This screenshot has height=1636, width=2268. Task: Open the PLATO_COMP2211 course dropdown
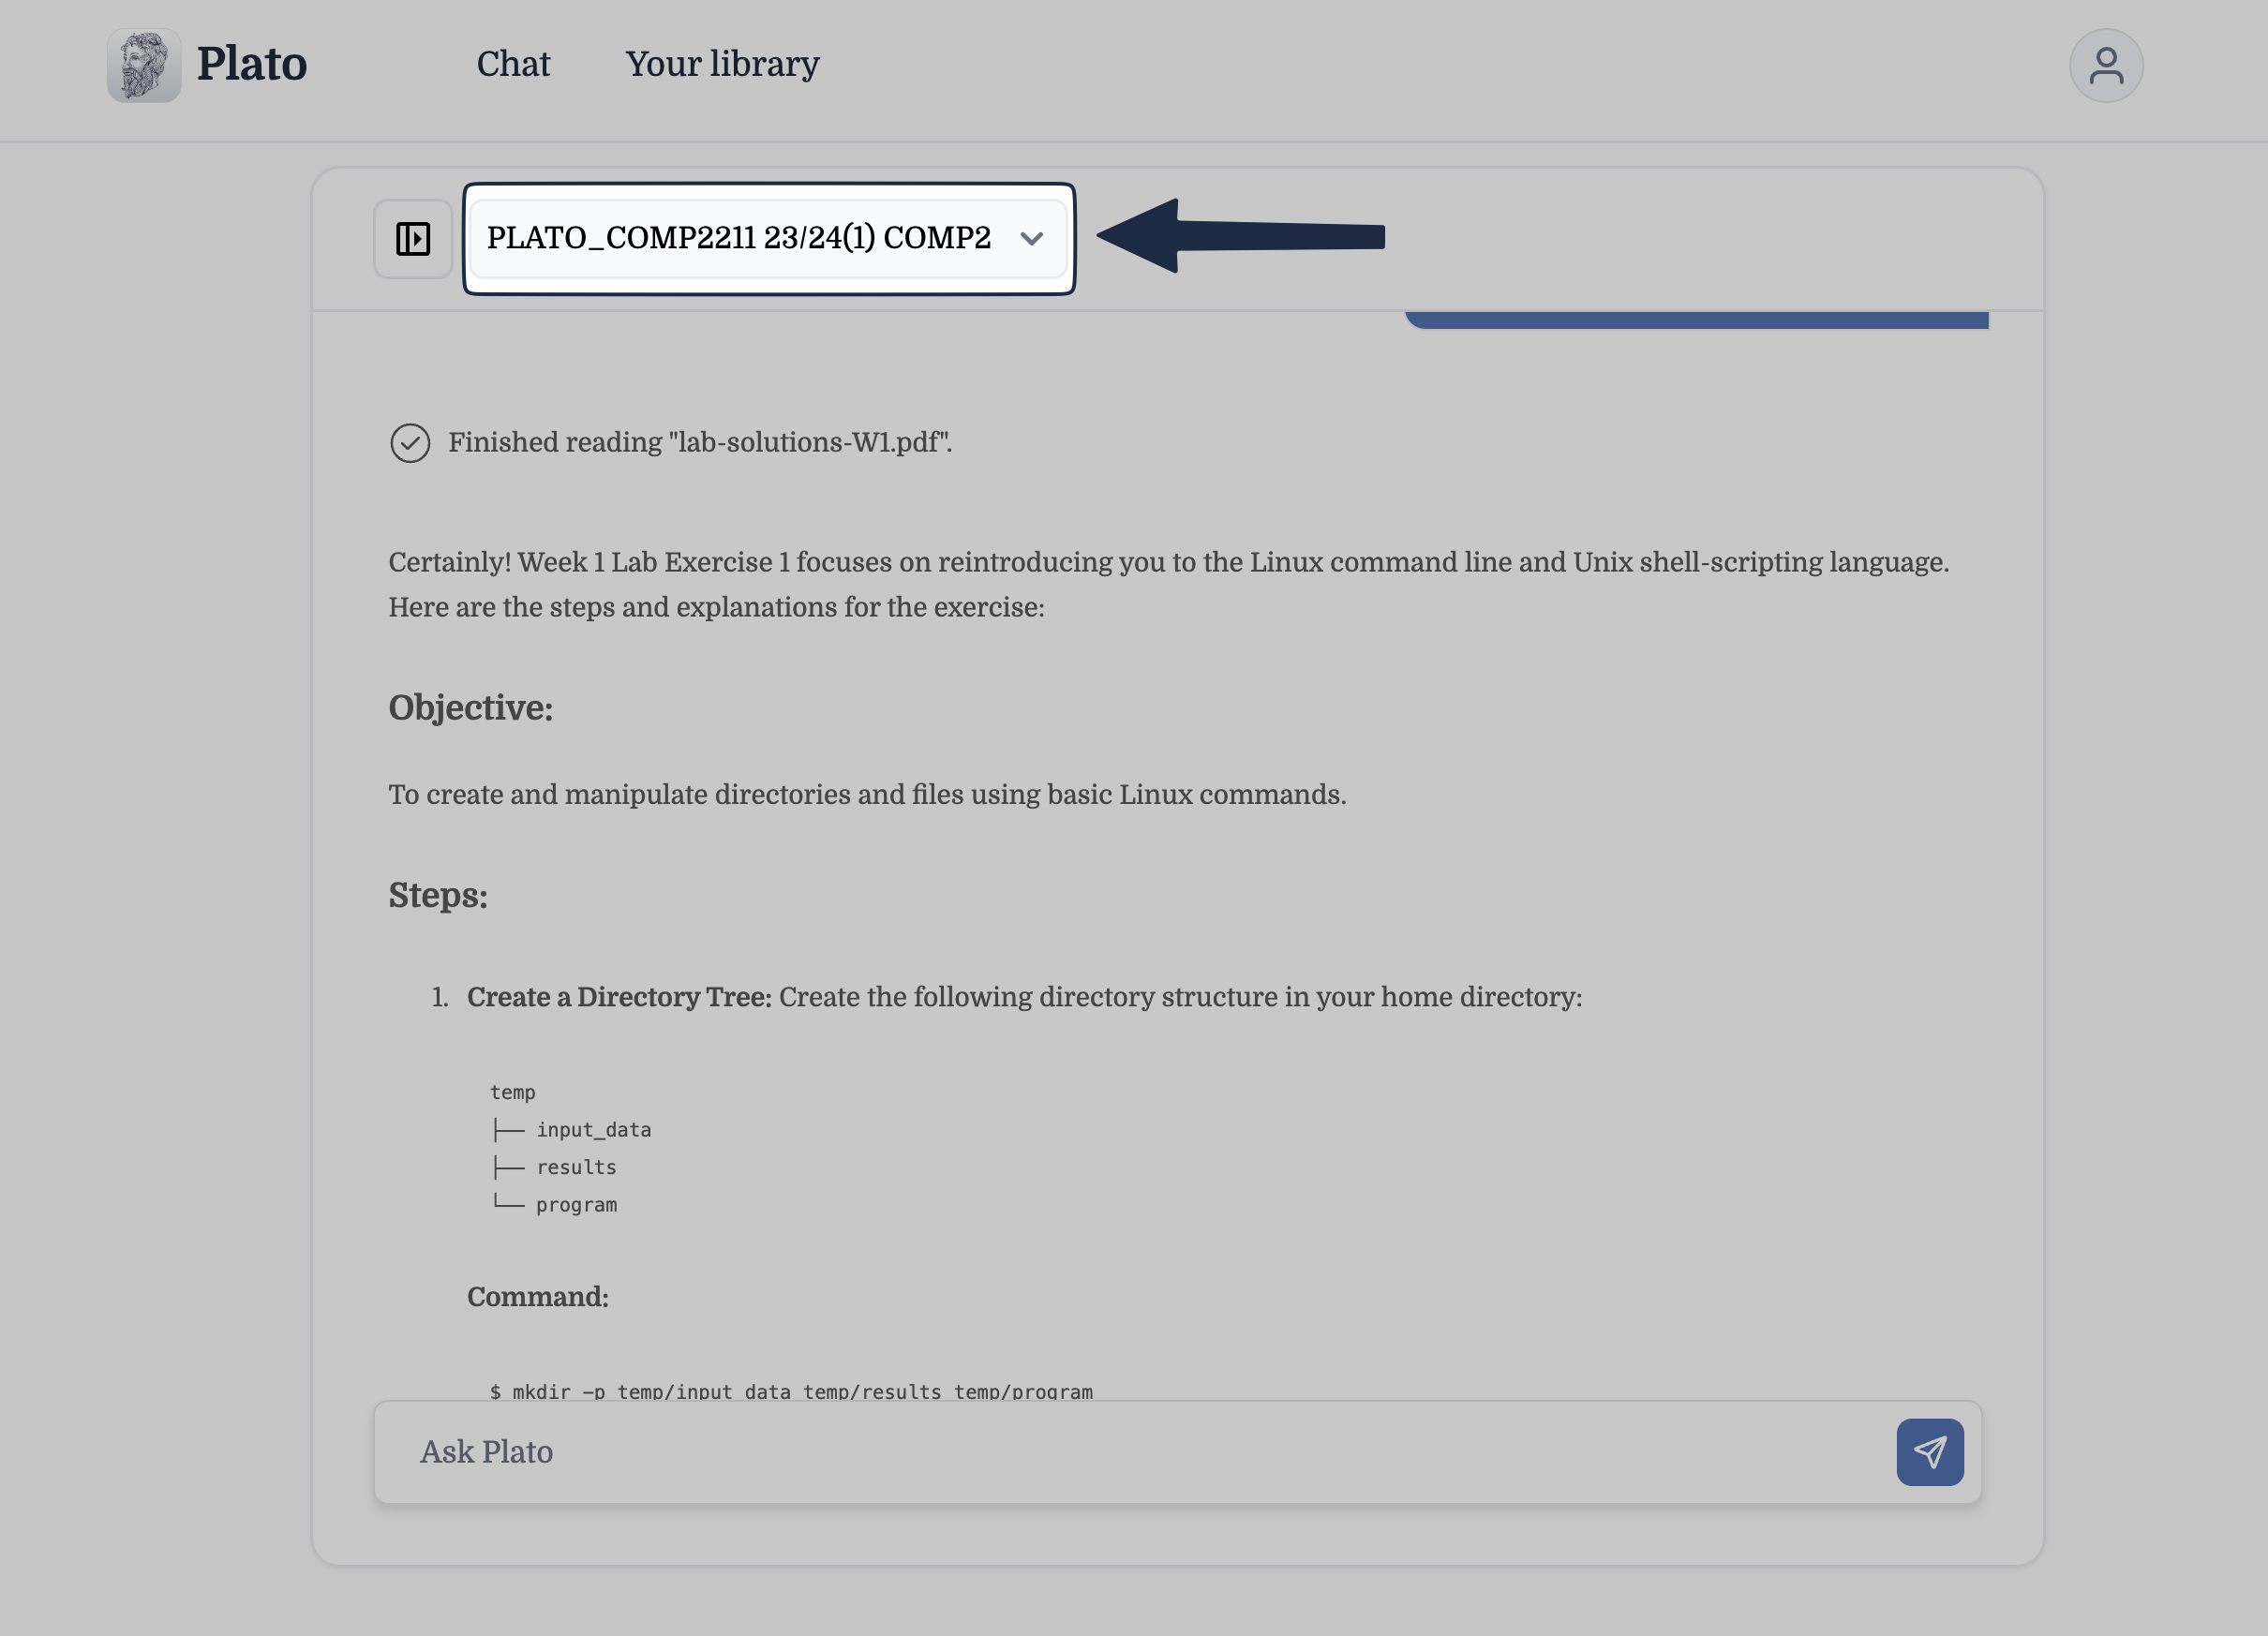pos(739,238)
